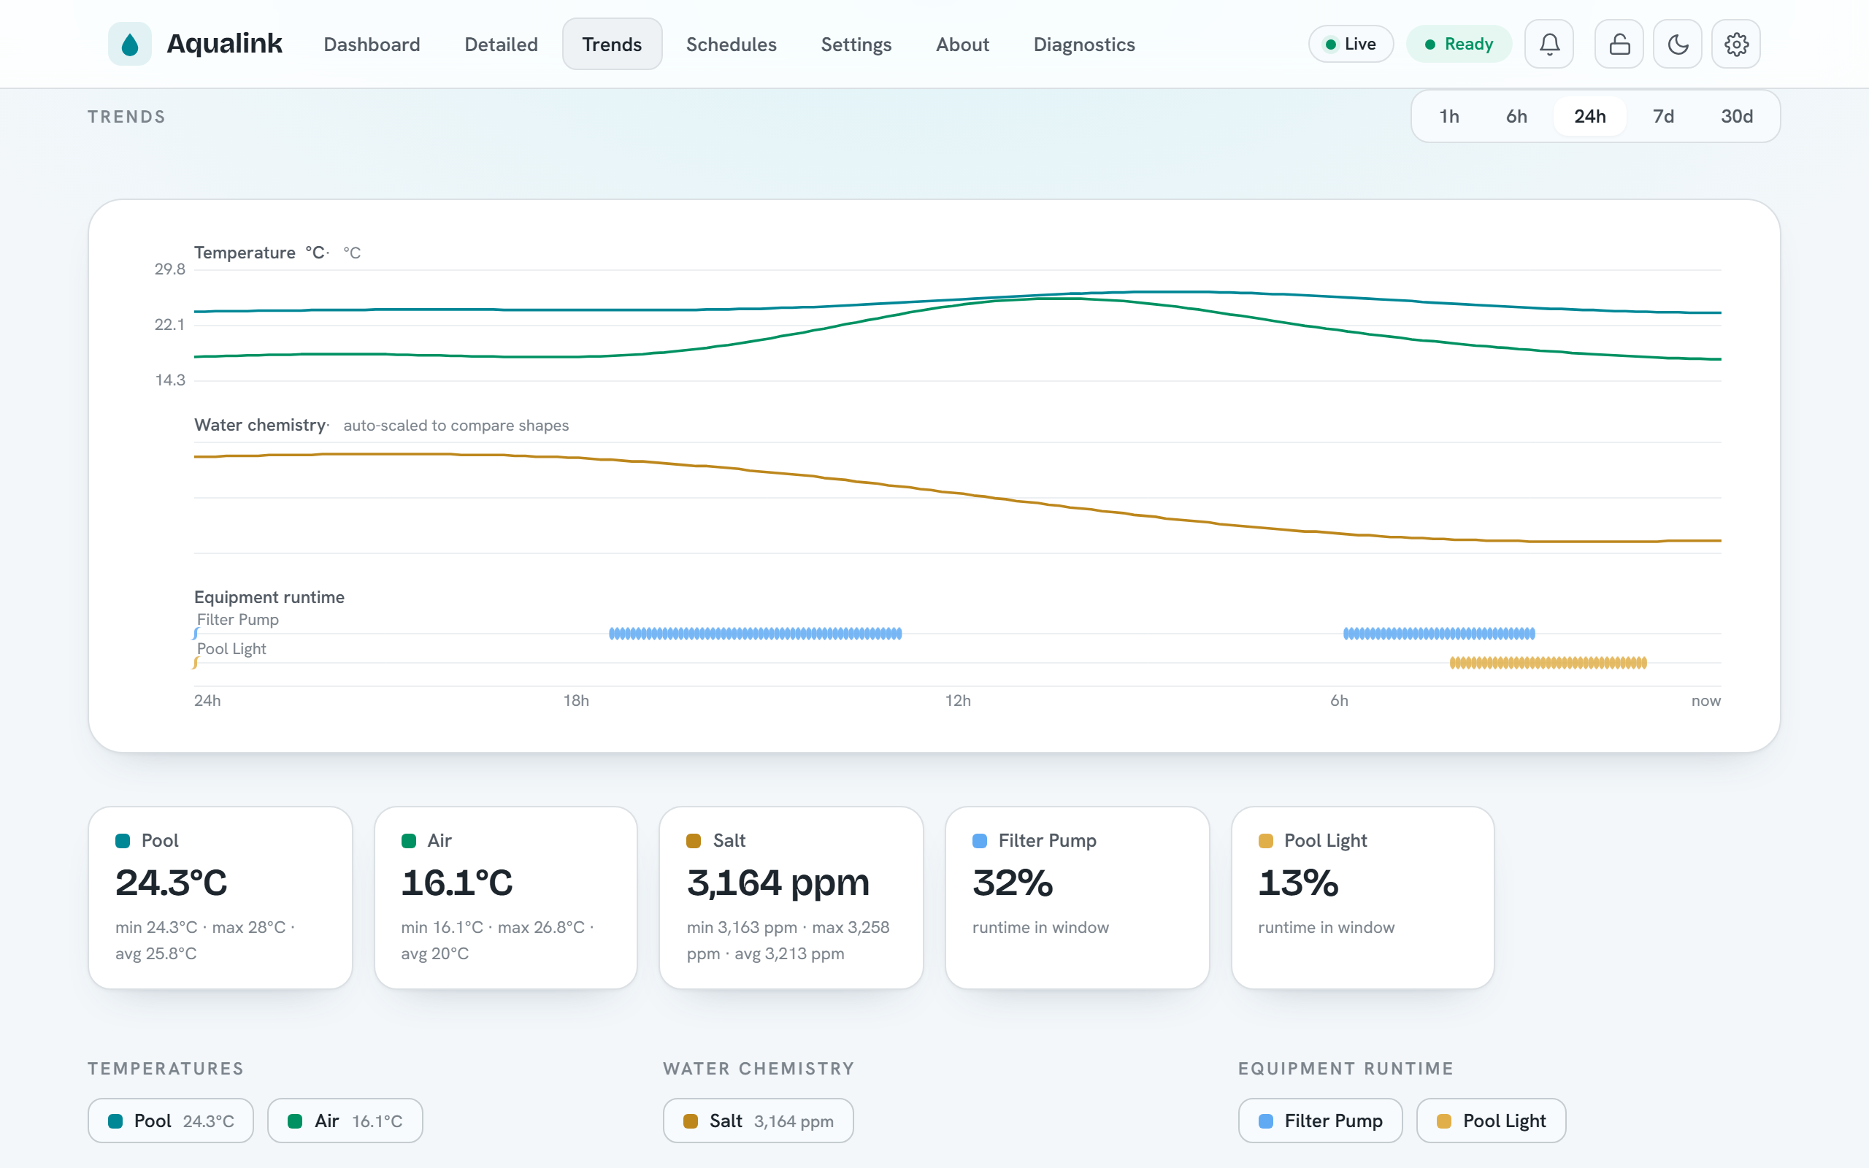Viewport: 1869px width, 1168px height.
Task: Click the Aqualink water drop logo
Action: (130, 44)
